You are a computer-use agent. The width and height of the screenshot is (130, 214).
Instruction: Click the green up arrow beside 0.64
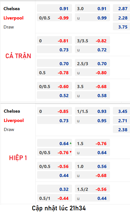tap(71, 143)
